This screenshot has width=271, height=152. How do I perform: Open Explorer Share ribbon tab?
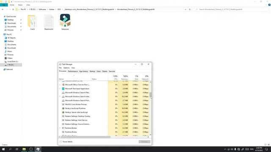[x=20, y=5]
